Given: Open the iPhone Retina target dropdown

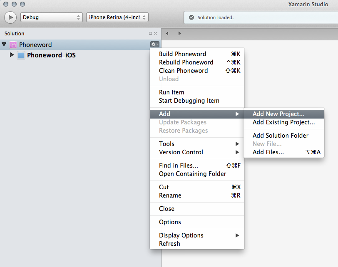Looking at the screenshot, I should click(x=117, y=17).
